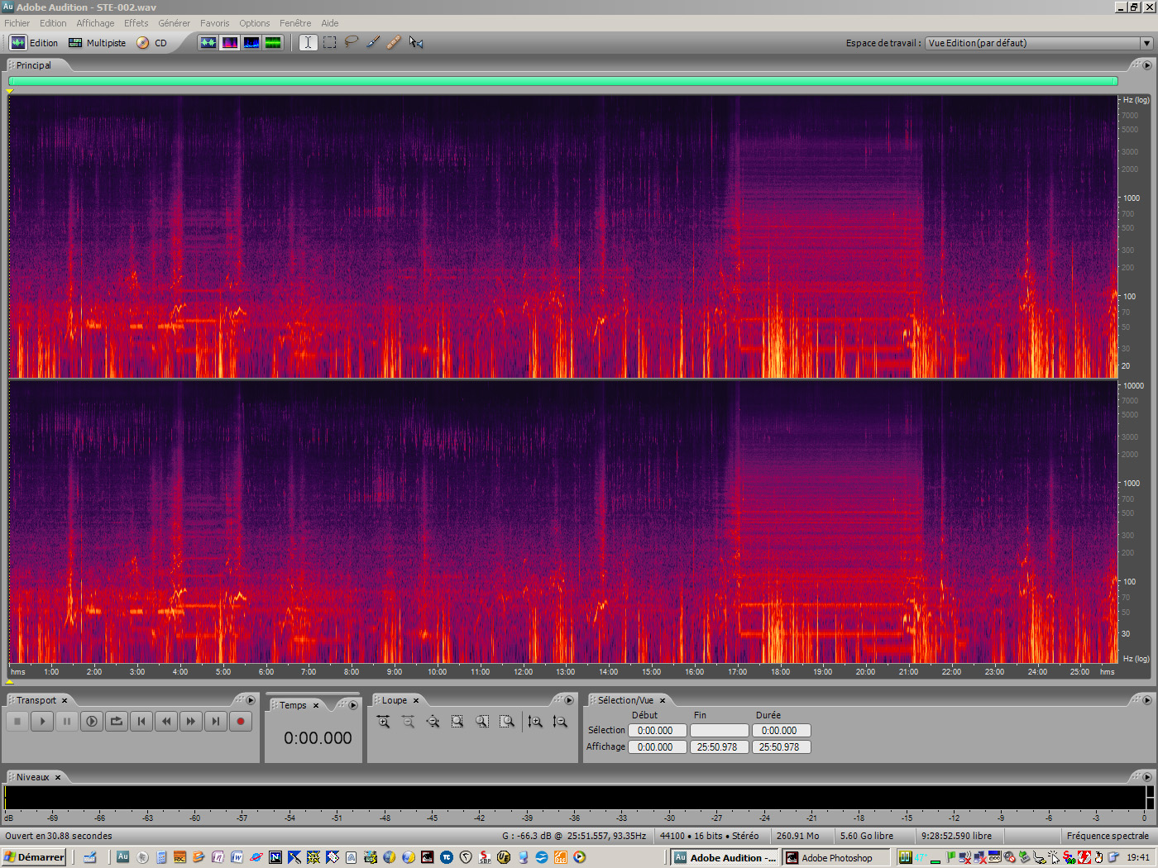Select the Time Selection tool
This screenshot has height=868, width=1158.
(307, 42)
